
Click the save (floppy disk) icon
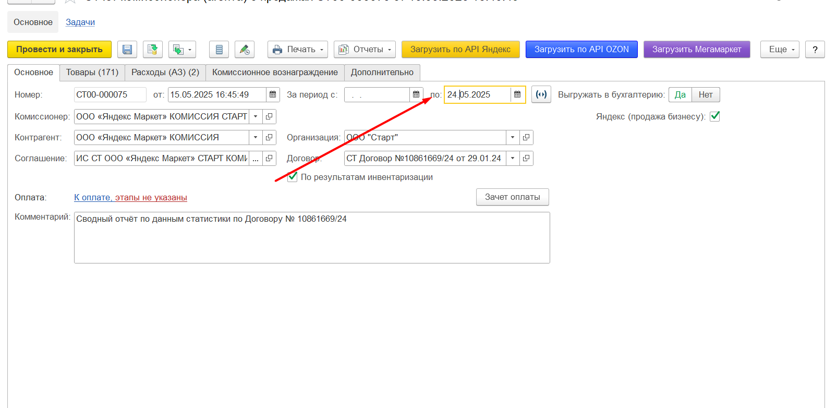click(x=127, y=50)
